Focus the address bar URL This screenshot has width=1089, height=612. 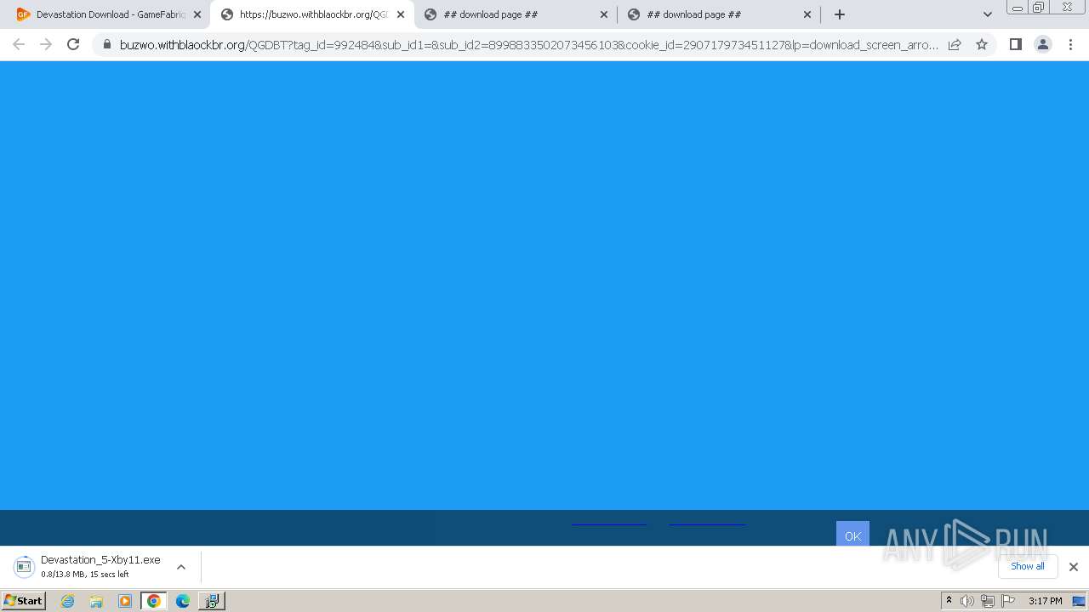point(528,45)
